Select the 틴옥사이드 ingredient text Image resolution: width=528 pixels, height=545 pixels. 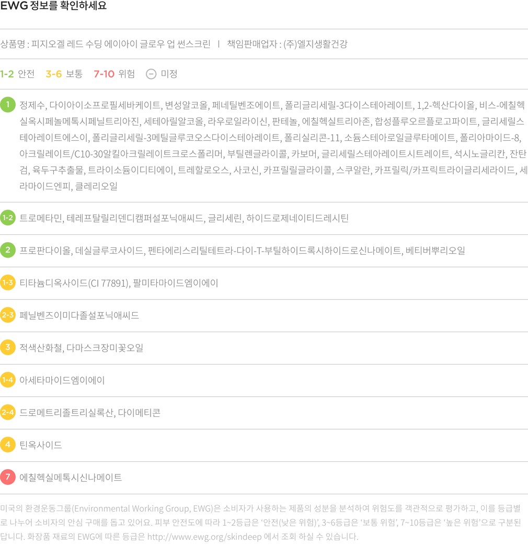(x=41, y=445)
